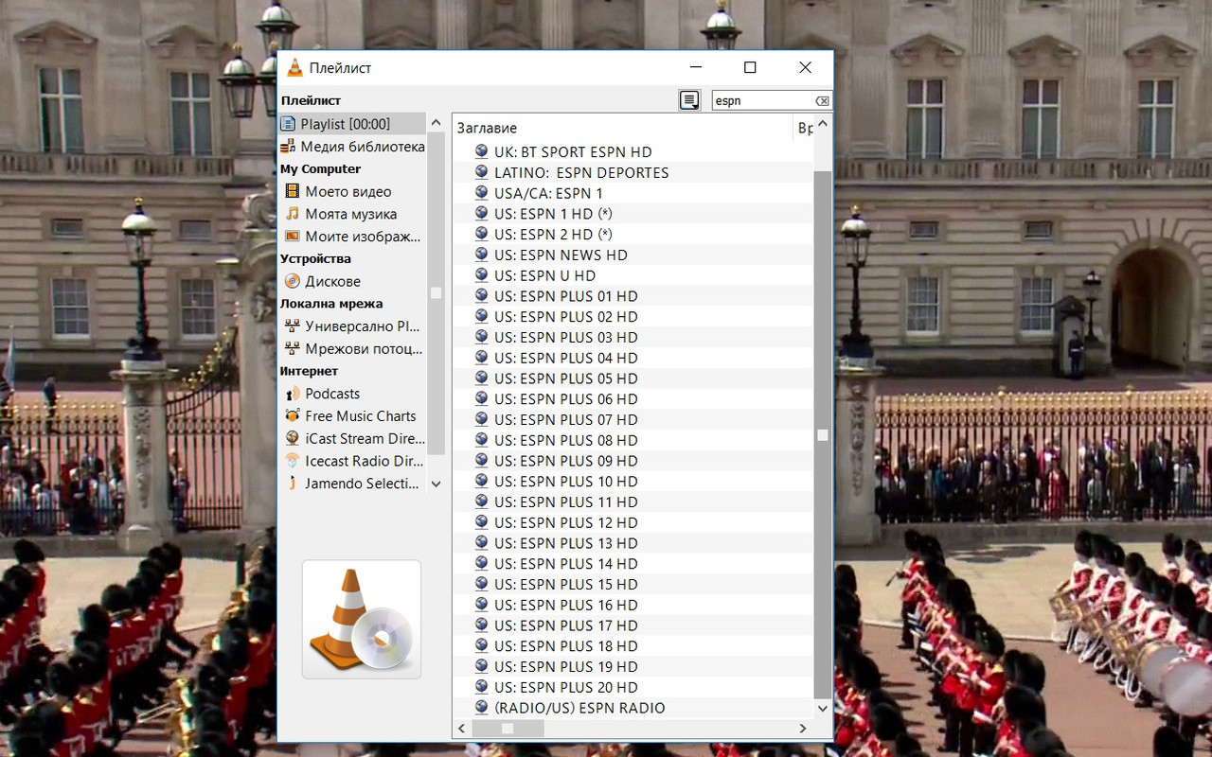This screenshot has height=757, width=1212.
Task: Click the VLC cone icon in title bar
Action: [x=295, y=67]
